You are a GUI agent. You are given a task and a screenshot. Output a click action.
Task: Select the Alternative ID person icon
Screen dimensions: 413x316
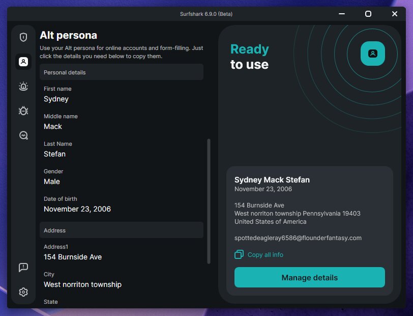[23, 62]
